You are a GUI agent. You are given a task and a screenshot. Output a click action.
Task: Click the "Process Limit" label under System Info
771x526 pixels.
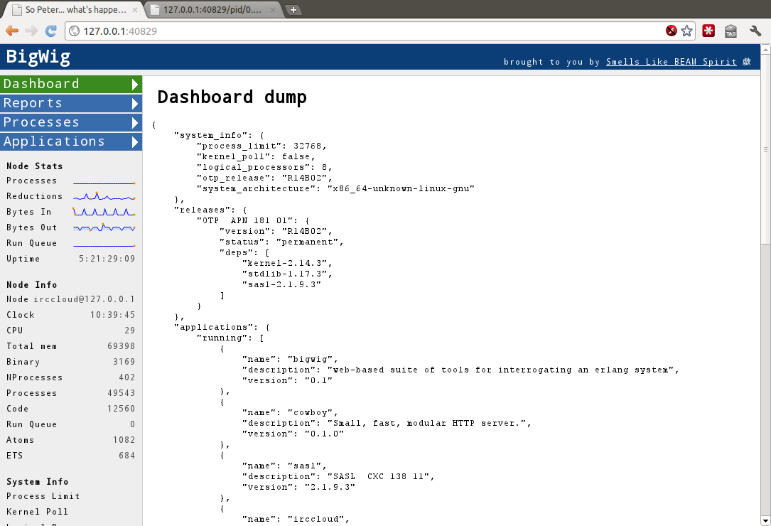[x=43, y=496]
